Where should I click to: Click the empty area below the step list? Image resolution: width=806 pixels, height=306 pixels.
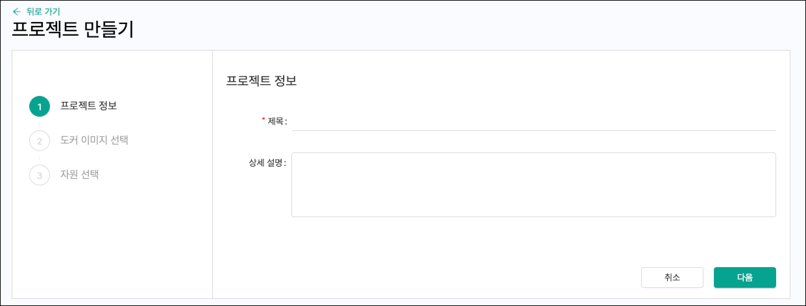tap(112, 243)
